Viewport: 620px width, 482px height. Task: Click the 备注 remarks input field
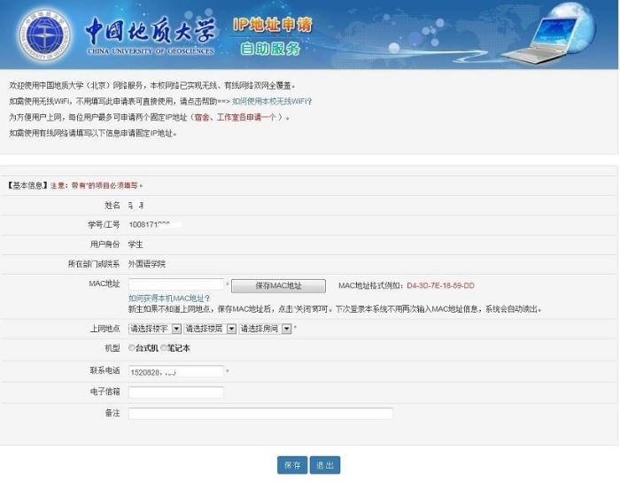pos(260,414)
